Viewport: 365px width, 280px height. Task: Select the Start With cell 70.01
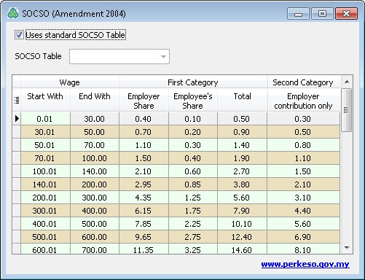[45, 158]
